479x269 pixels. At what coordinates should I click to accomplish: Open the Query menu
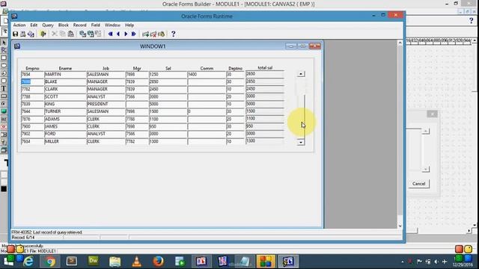[x=48, y=25]
